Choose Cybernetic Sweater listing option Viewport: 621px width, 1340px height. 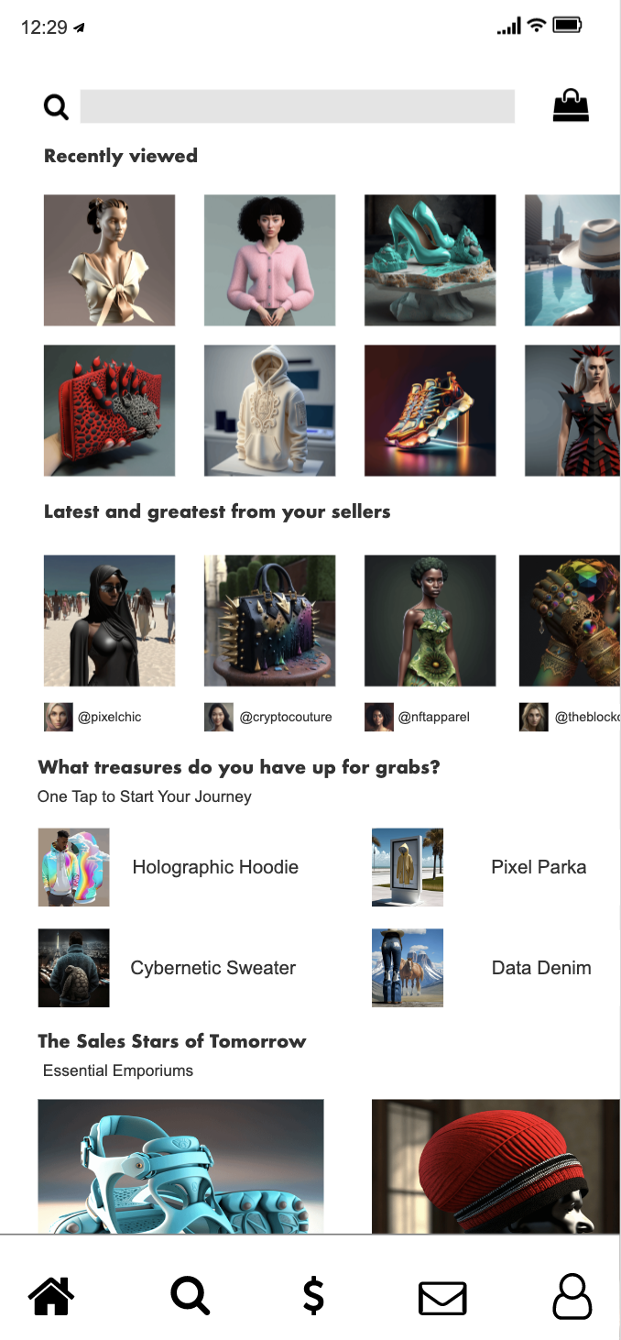(167, 968)
